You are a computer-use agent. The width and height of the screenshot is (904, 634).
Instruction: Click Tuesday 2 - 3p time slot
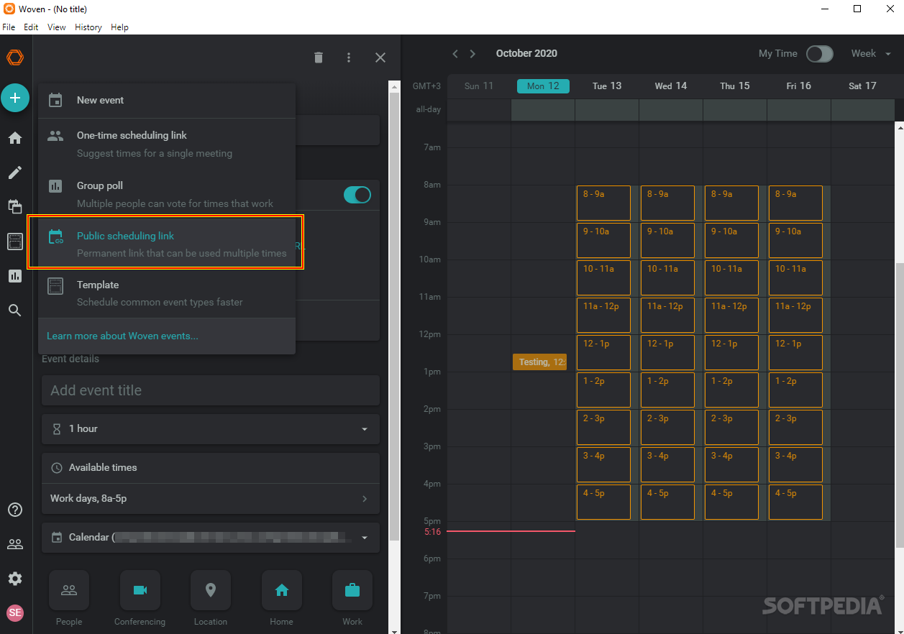coord(603,428)
